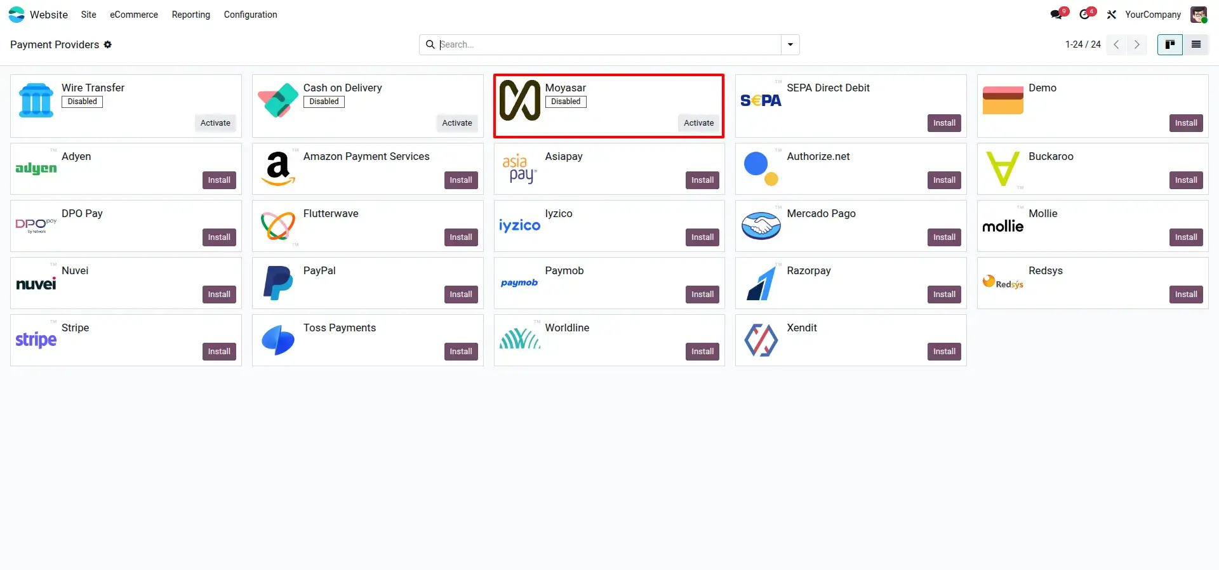
Task: Open the Payment Providers gear settings
Action: (x=108, y=44)
